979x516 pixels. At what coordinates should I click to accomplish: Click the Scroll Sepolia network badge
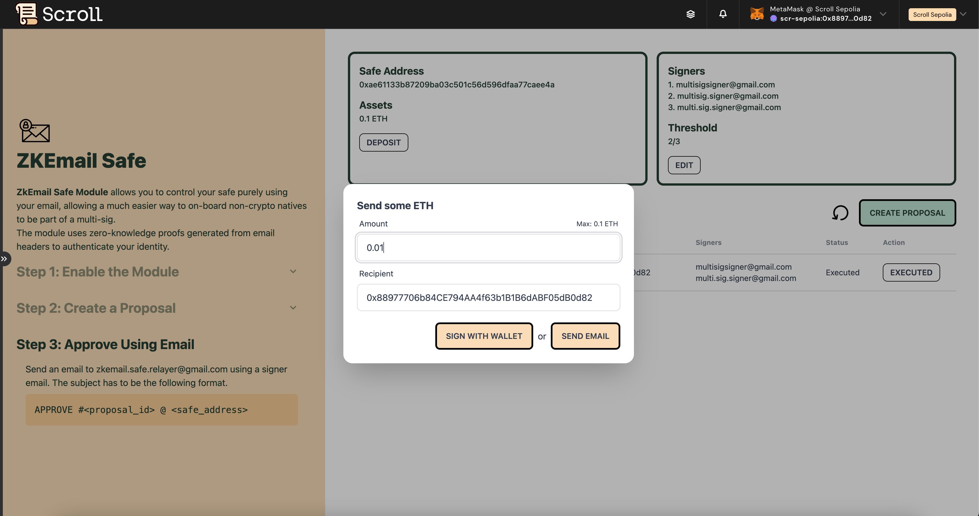tap(932, 14)
